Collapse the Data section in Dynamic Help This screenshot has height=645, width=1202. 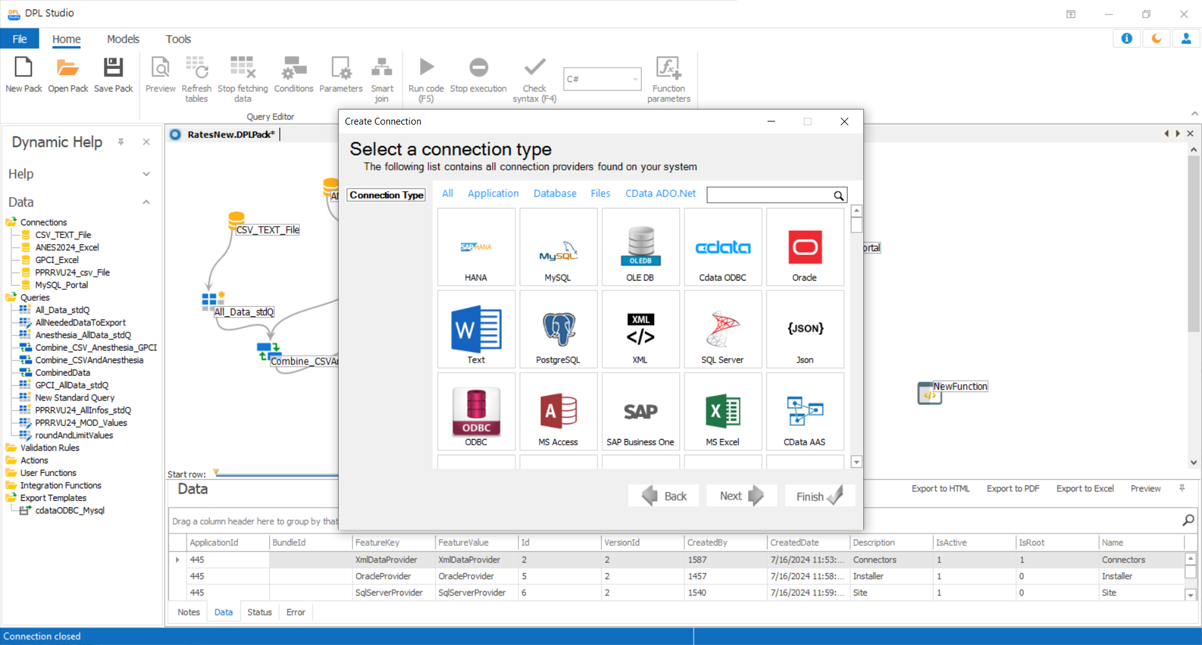pos(146,202)
